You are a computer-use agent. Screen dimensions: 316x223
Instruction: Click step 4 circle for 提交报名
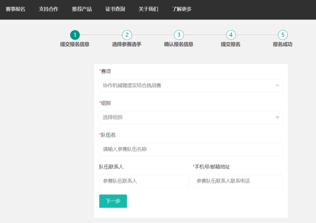[231, 35]
